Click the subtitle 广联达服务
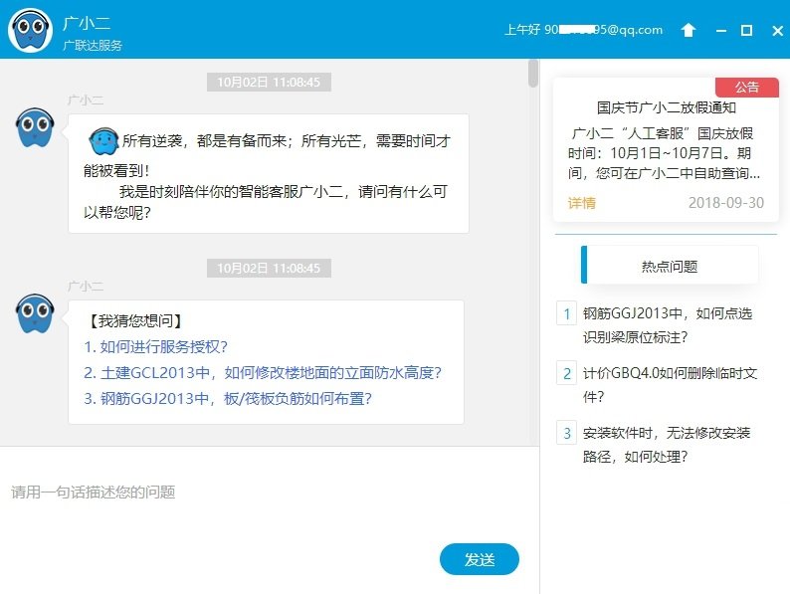 tap(93, 46)
